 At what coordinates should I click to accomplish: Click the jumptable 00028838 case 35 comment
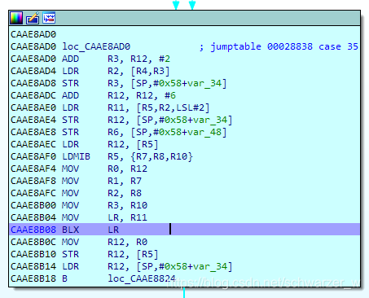(279, 46)
